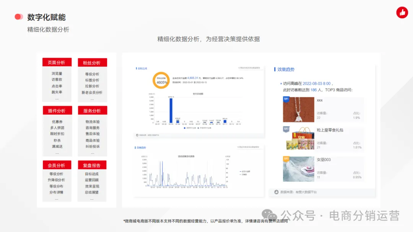Select 总结展望 under 复盘报告

[x=92, y=192]
